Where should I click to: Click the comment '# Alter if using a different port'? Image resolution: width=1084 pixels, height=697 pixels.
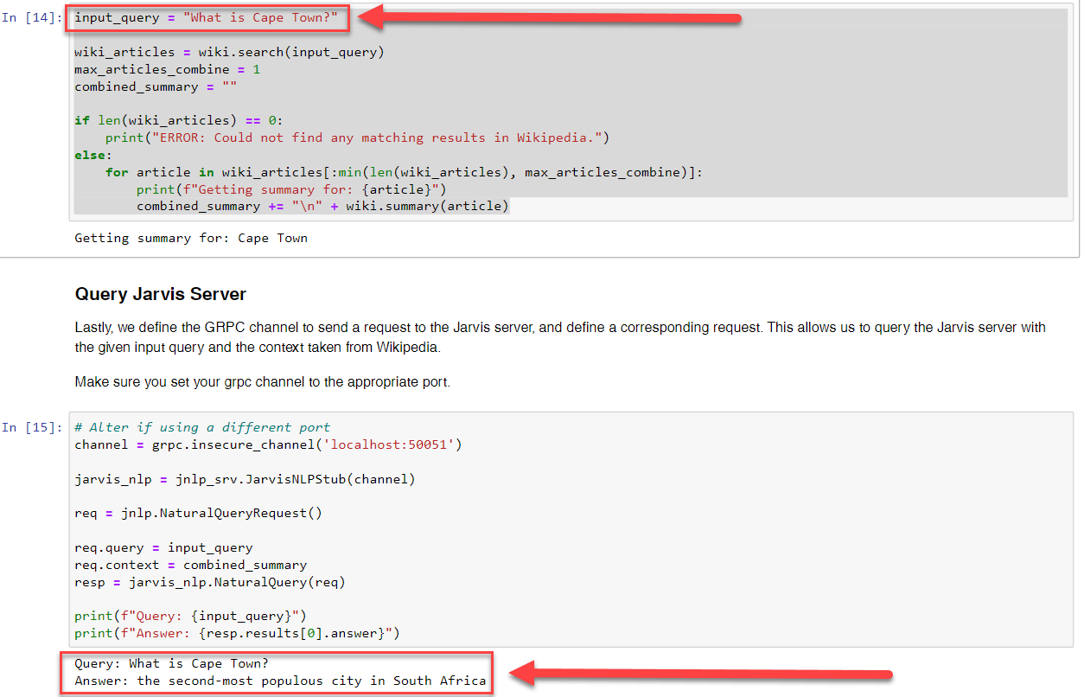(202, 427)
